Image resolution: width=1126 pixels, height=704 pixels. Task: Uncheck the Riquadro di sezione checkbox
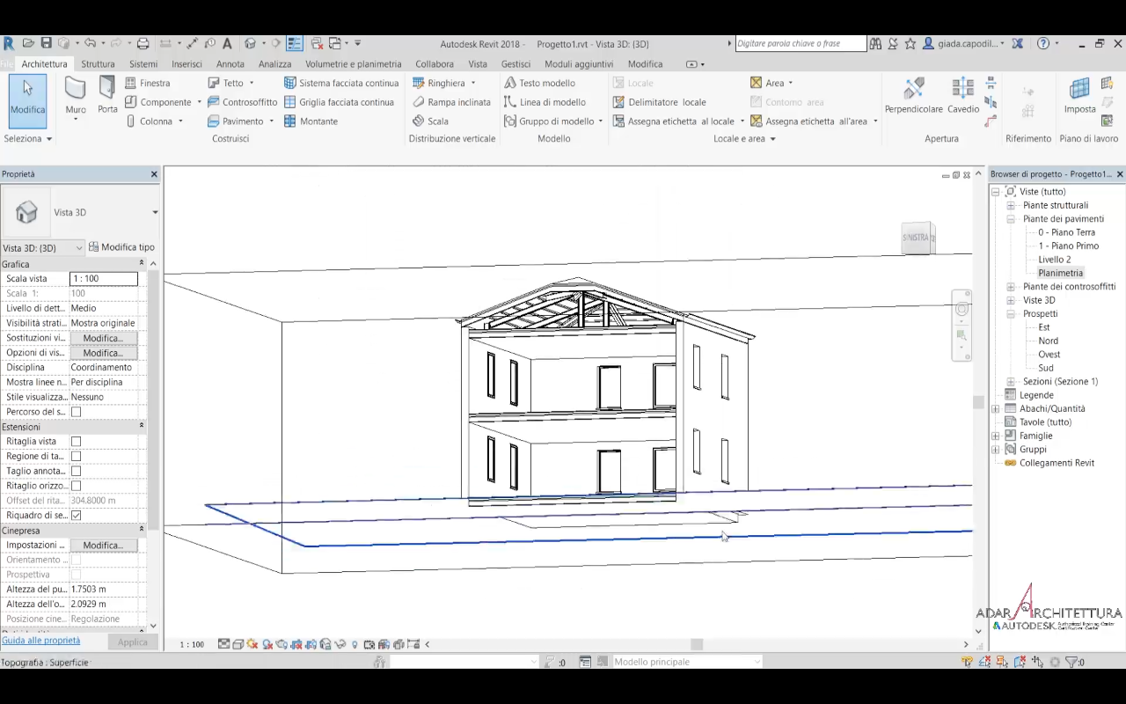pos(76,516)
